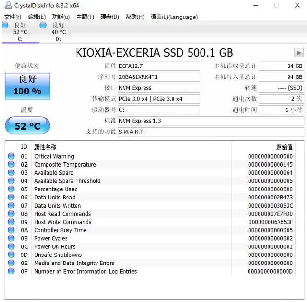Image resolution: width=307 pixels, height=302 pixels.
Task: Click the blue health dot above D: drive
Action: [x=43, y=25]
